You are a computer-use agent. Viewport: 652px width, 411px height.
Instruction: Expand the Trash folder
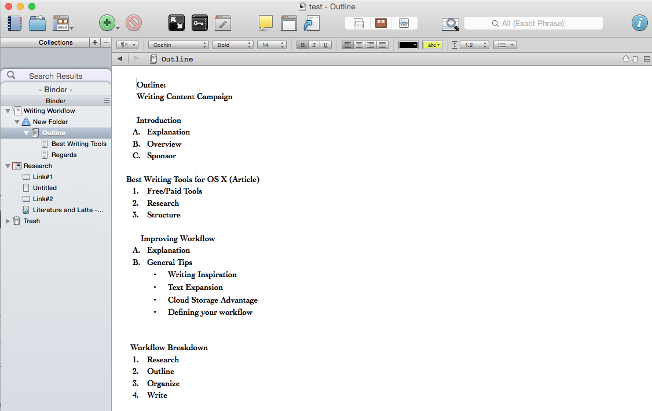coord(8,221)
